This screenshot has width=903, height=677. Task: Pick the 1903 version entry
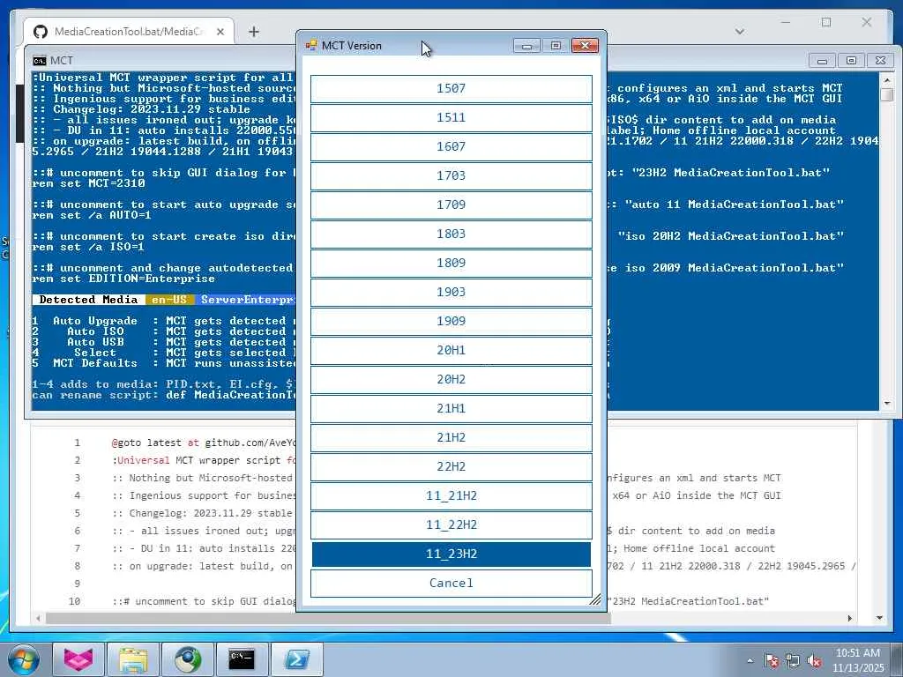point(451,293)
